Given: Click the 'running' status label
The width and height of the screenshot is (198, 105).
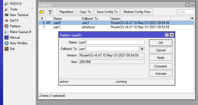Looking at the screenshot, I should click(122, 82).
